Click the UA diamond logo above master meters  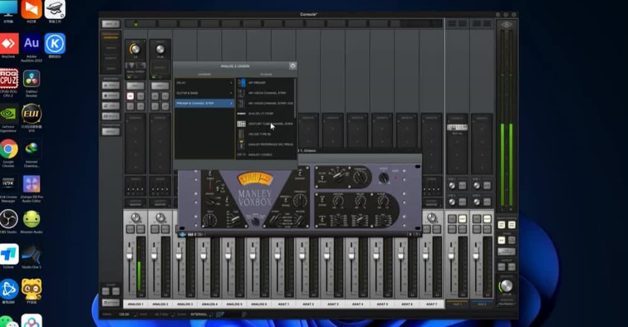click(x=506, y=25)
